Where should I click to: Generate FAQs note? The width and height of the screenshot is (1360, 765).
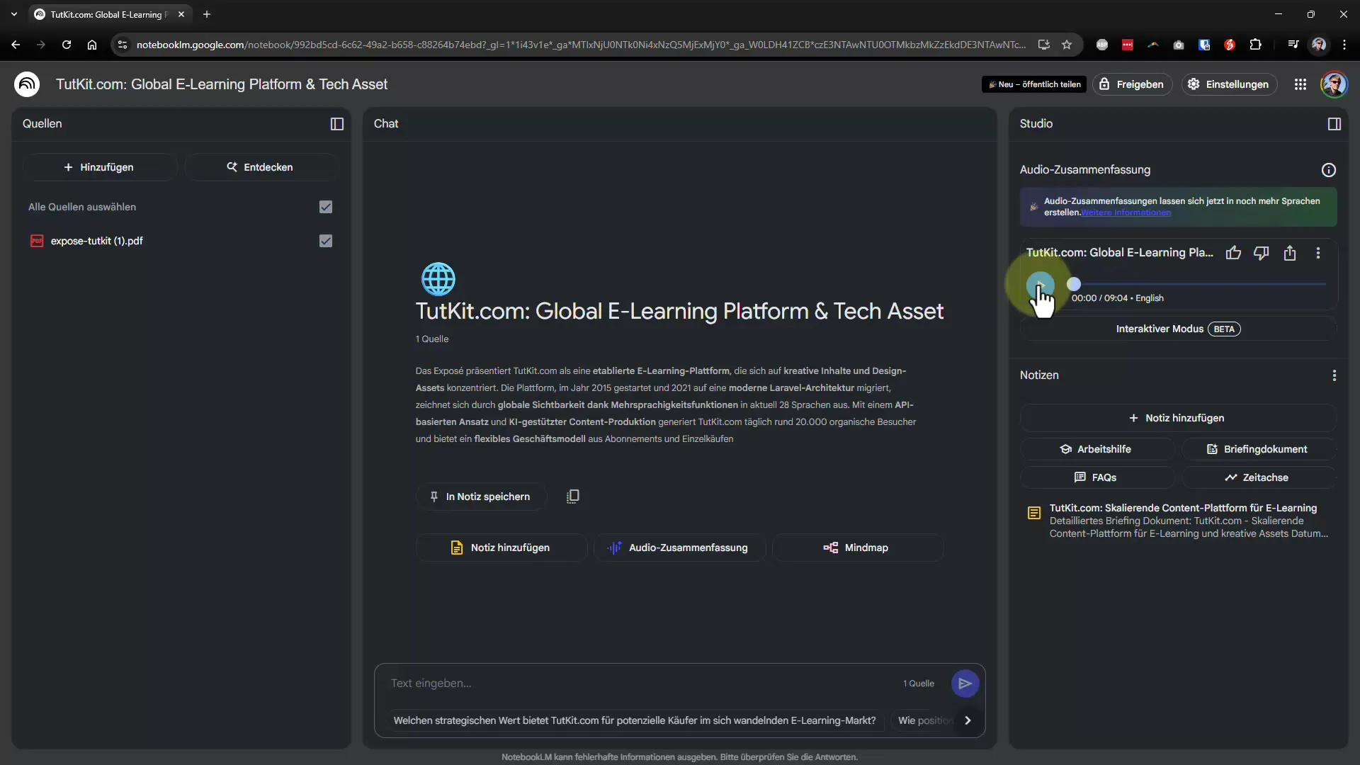[1096, 477]
